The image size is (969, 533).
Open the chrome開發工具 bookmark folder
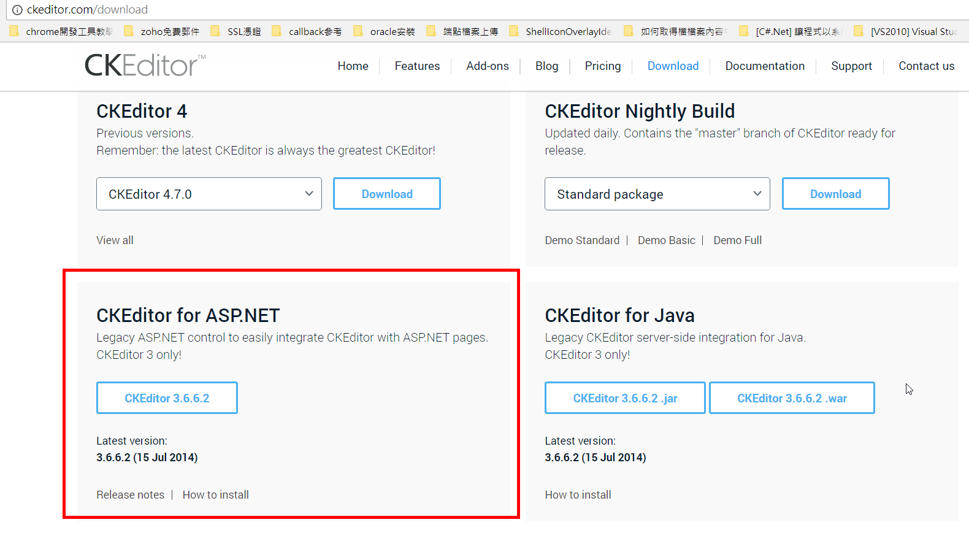[61, 31]
